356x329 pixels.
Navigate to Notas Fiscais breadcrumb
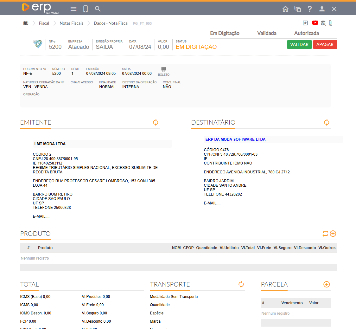click(x=72, y=23)
